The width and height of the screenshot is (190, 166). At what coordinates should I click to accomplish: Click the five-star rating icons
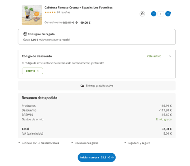pos(50,12)
